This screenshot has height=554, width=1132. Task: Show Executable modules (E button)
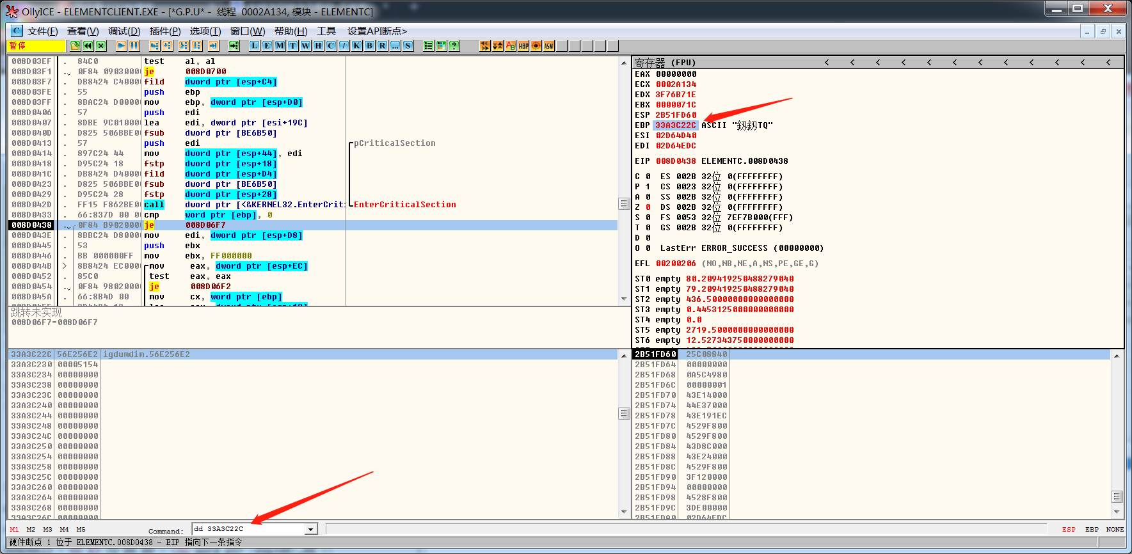[267, 45]
